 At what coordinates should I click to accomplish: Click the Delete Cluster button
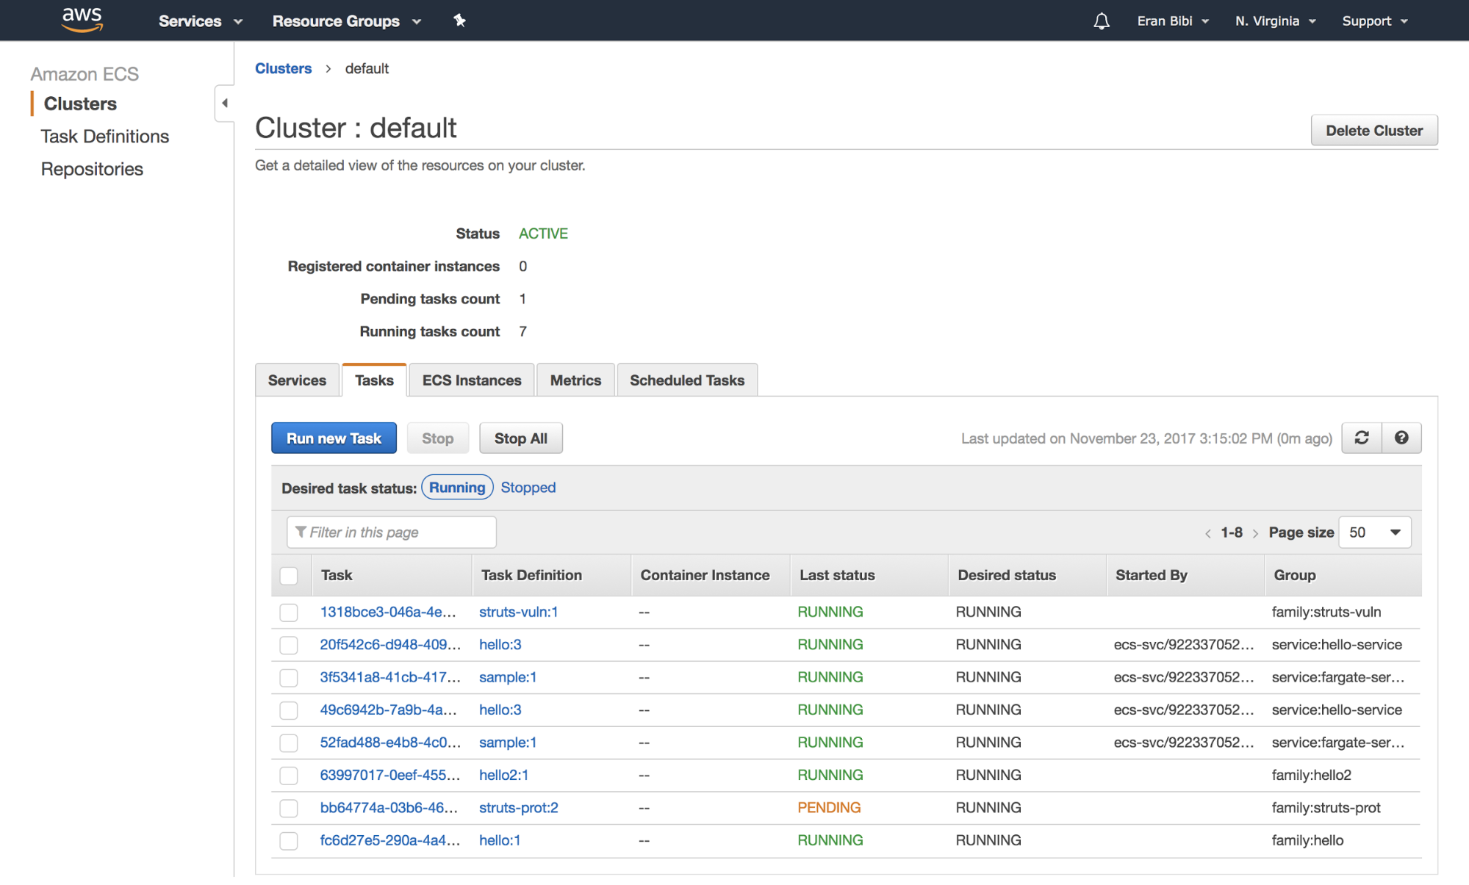pos(1374,131)
